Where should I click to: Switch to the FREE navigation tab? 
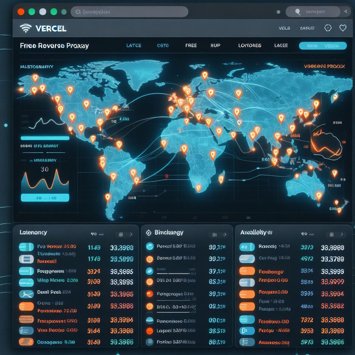(190, 45)
